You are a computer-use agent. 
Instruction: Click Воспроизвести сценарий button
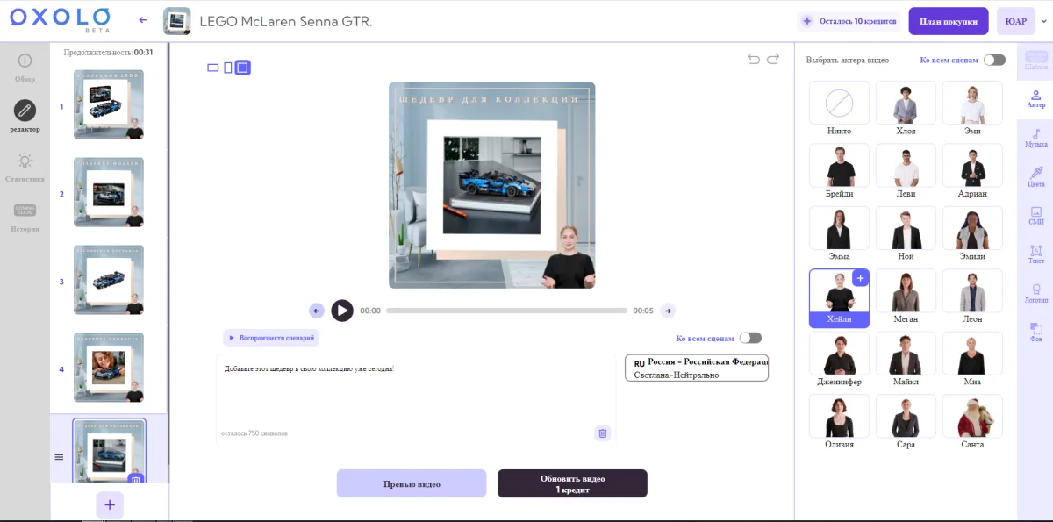coord(271,338)
